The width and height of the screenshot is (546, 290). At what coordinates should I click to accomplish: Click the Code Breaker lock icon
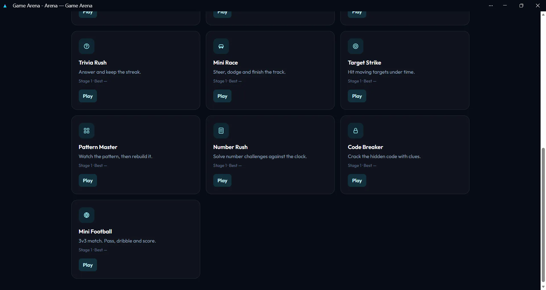(355, 130)
